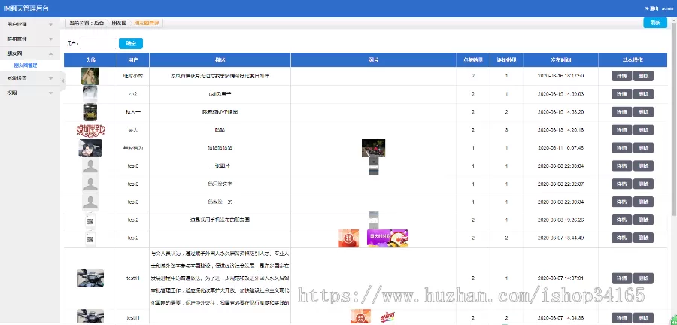Screen dimensions: 677x325
Task: Expand the 用户管理 sidebar menu
Action: point(30,24)
